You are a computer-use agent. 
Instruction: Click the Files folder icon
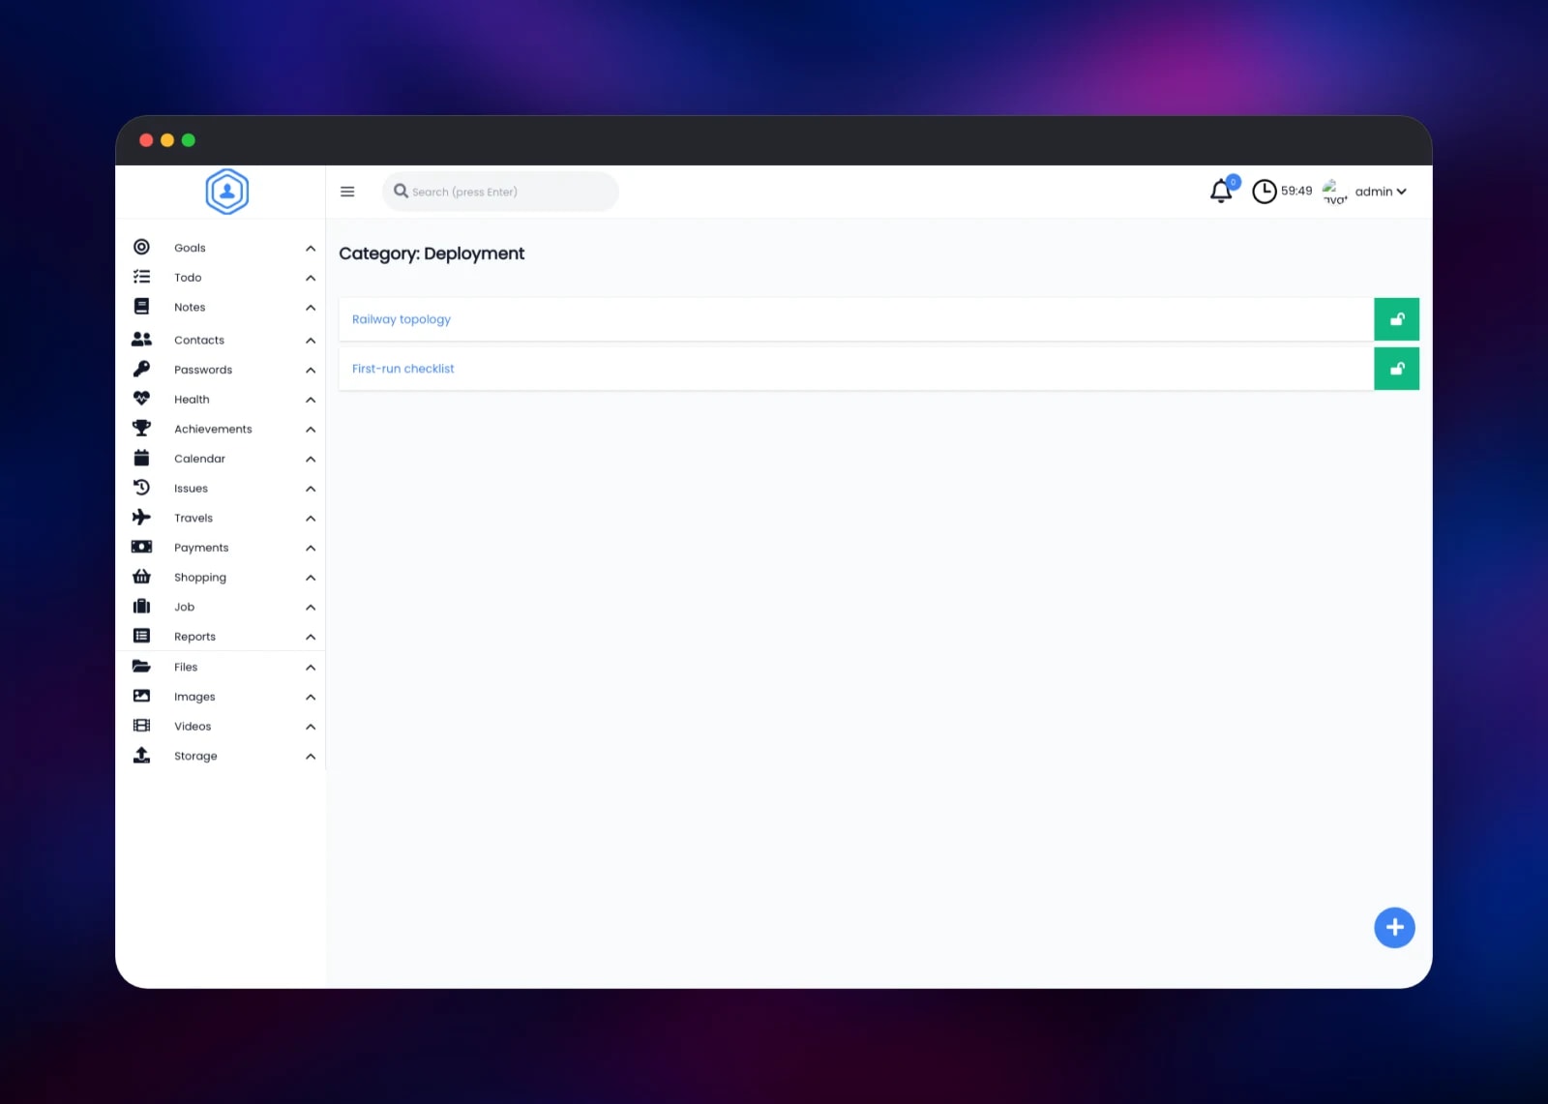pyautogui.click(x=141, y=667)
